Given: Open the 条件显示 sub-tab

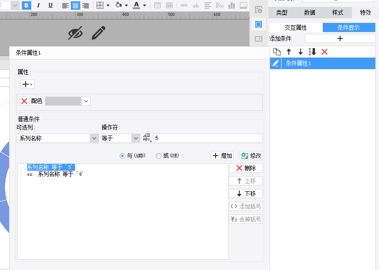Looking at the screenshot, I should (349, 27).
